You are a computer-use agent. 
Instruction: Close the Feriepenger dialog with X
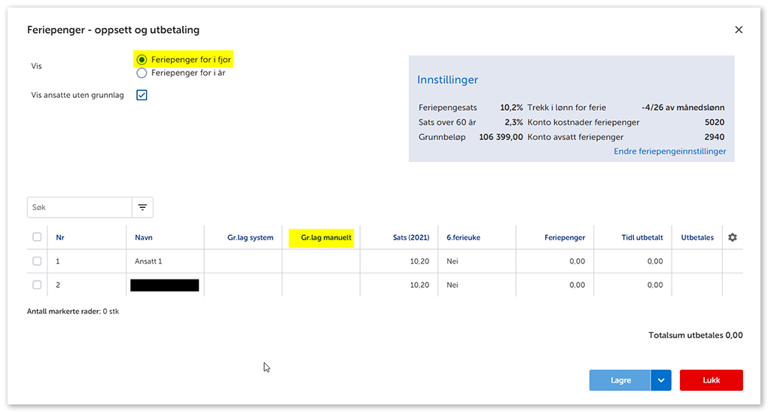[x=738, y=30]
